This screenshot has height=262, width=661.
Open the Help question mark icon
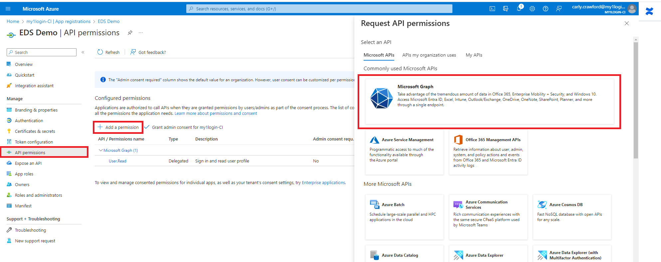tap(546, 9)
